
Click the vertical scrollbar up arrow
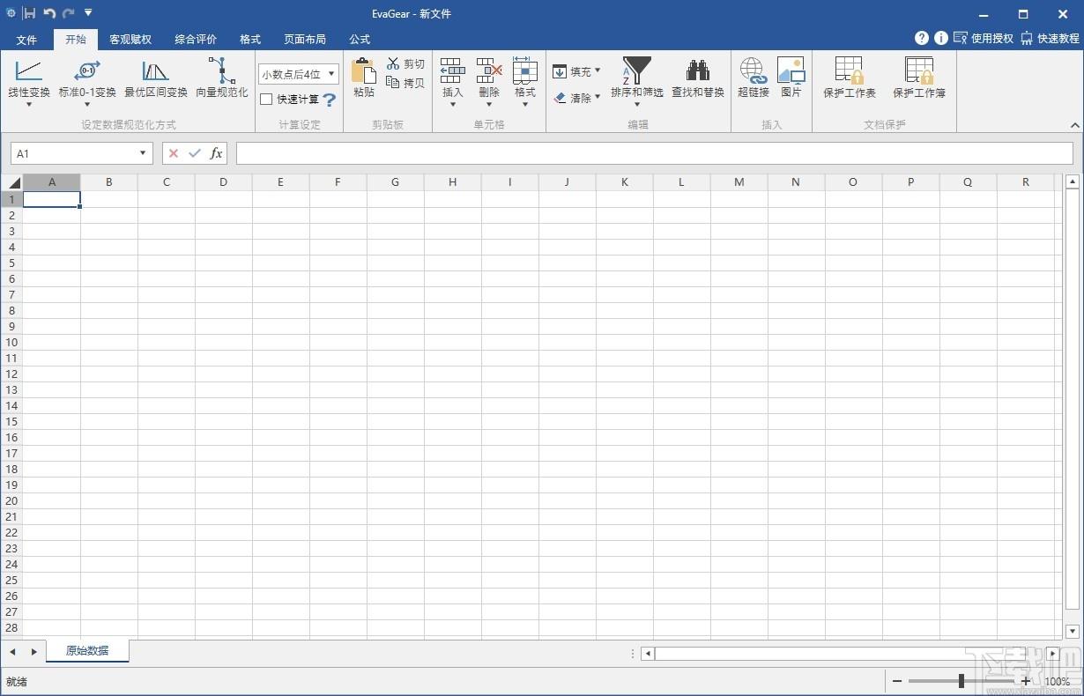point(1073,182)
